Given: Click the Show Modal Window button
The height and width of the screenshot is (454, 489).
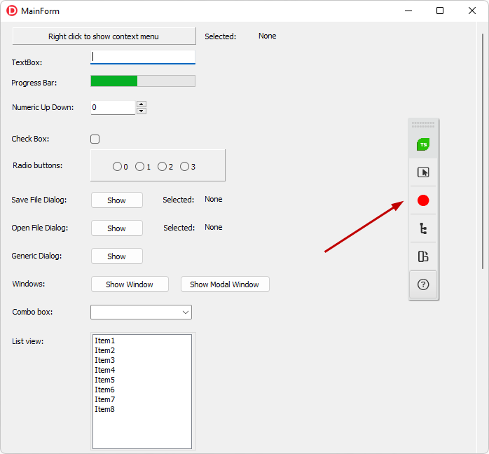Looking at the screenshot, I should [x=225, y=284].
